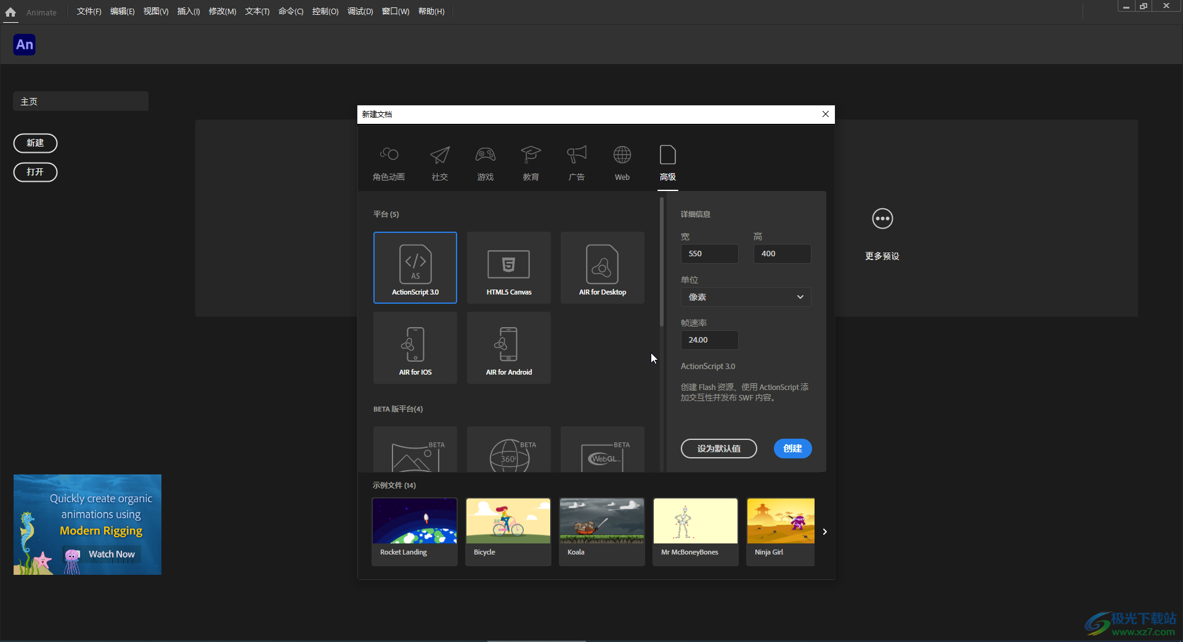Select the 社交 paper plane icon
The width and height of the screenshot is (1183, 642).
pos(440,155)
